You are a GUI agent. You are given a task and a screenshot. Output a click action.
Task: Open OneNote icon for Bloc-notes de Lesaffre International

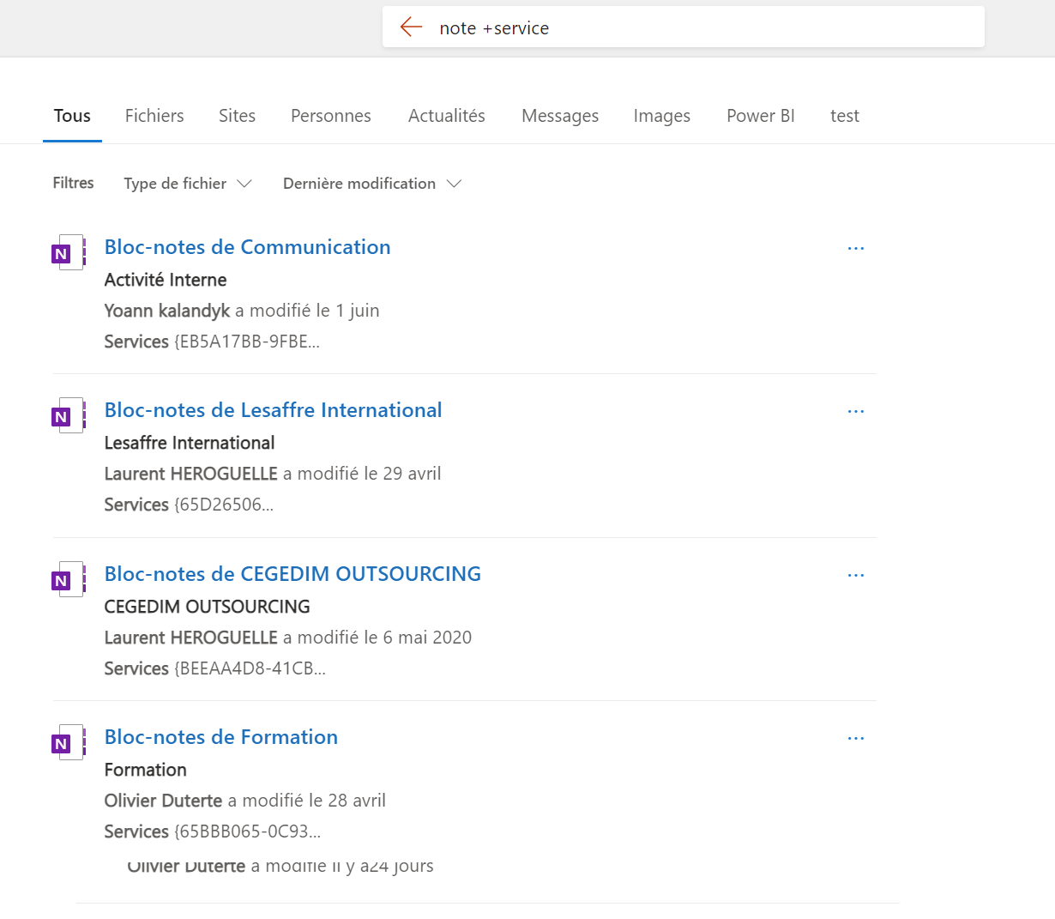pos(69,415)
